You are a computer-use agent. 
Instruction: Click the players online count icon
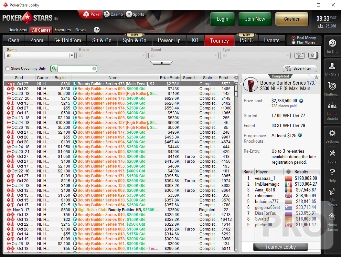pos(320,26)
